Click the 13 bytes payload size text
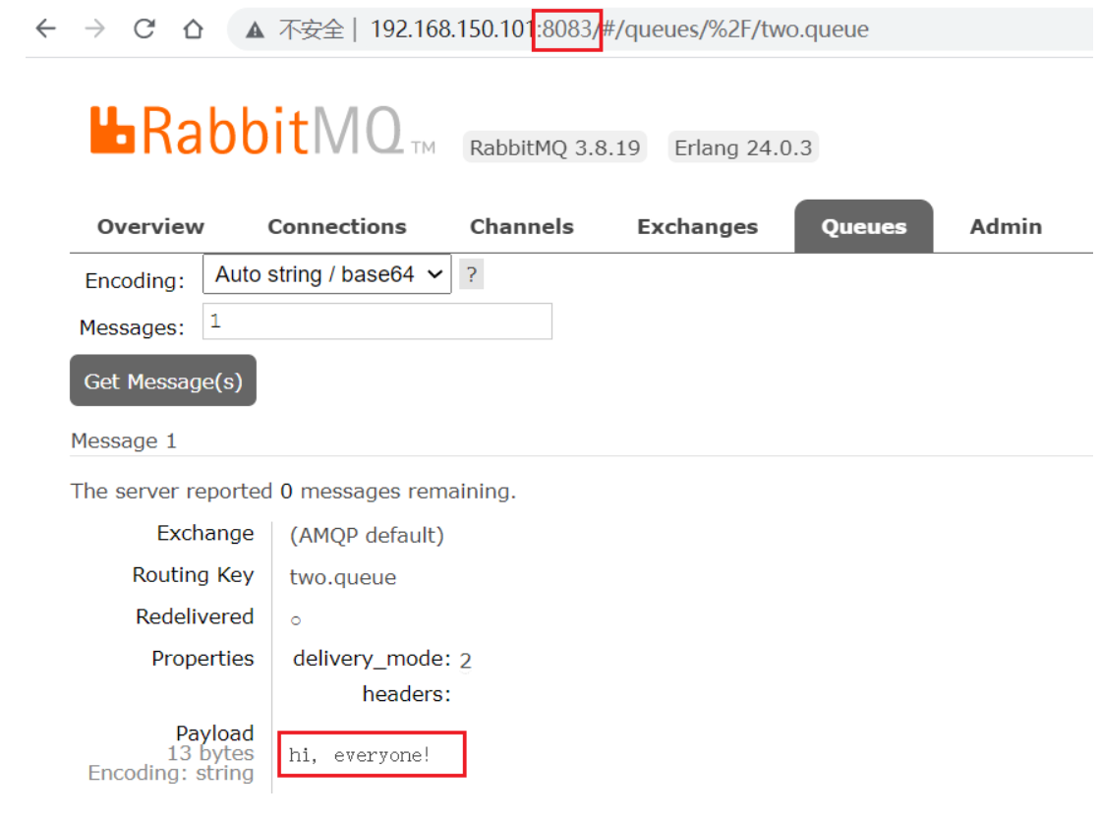1100x821 pixels. [x=210, y=753]
